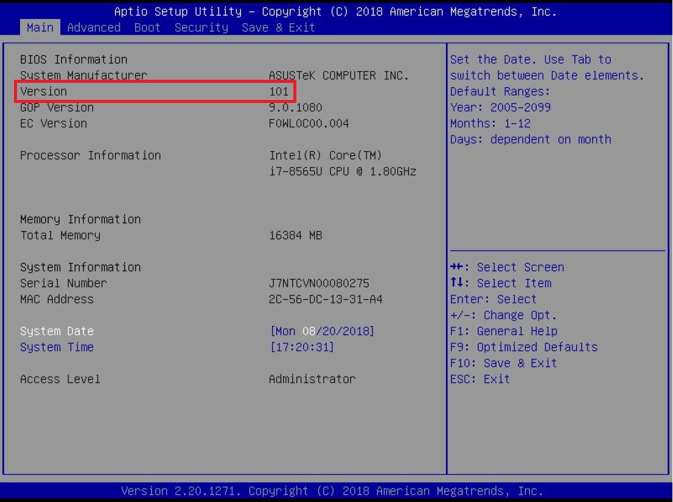Click the Main tab
This screenshot has height=502, width=673.
point(40,27)
